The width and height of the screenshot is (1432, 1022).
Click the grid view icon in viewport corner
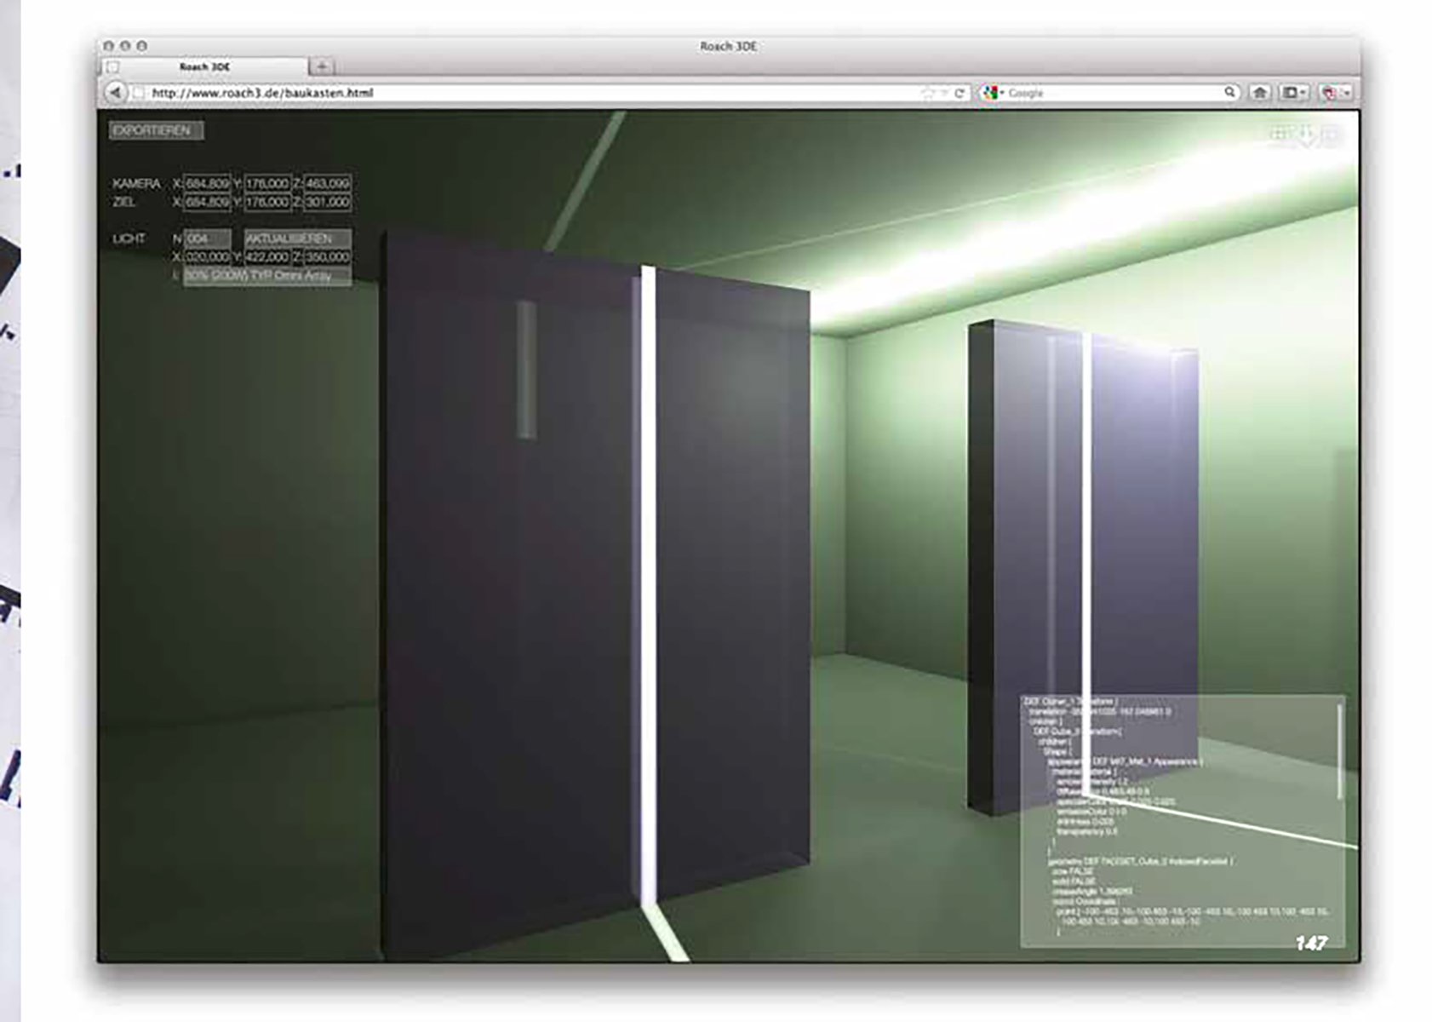click(1280, 134)
